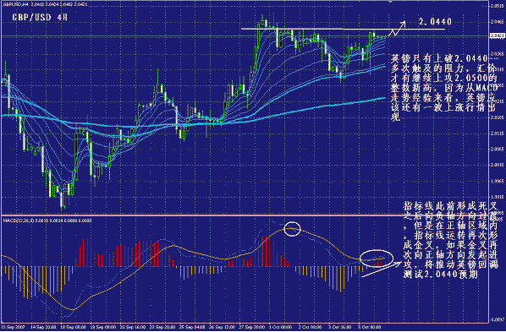The width and height of the screenshot is (506, 332).
Task: Click the 2.0015 price axis label
Action: pyautogui.click(x=498, y=165)
